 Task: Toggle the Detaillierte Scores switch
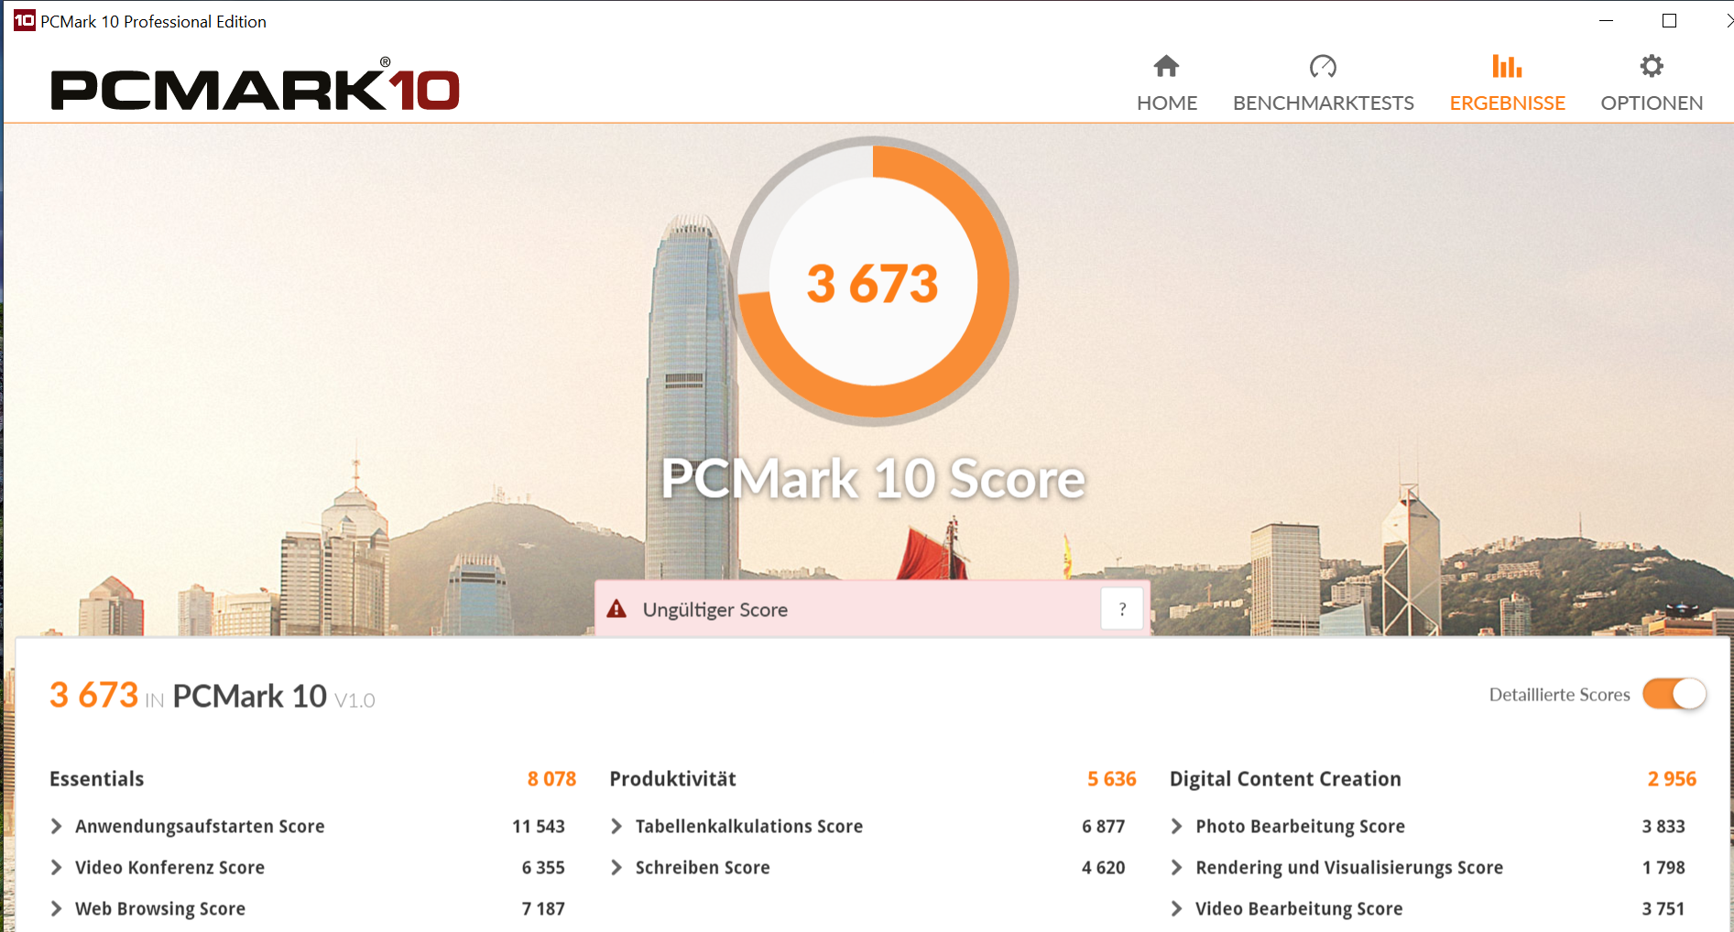[1674, 694]
